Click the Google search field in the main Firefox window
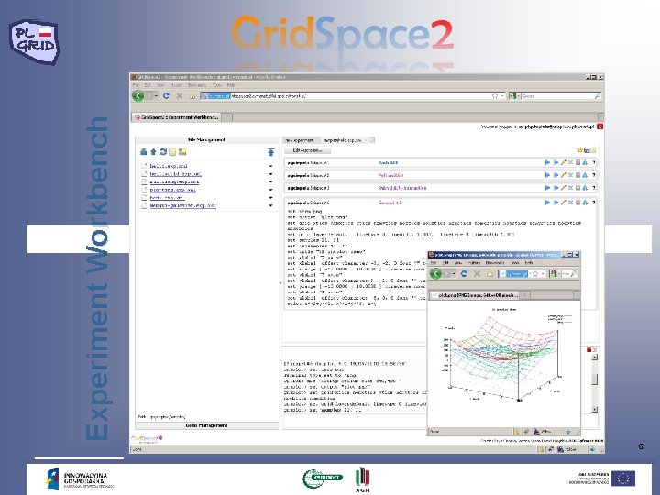The height and width of the screenshot is (495, 660). pyautogui.click(x=557, y=96)
